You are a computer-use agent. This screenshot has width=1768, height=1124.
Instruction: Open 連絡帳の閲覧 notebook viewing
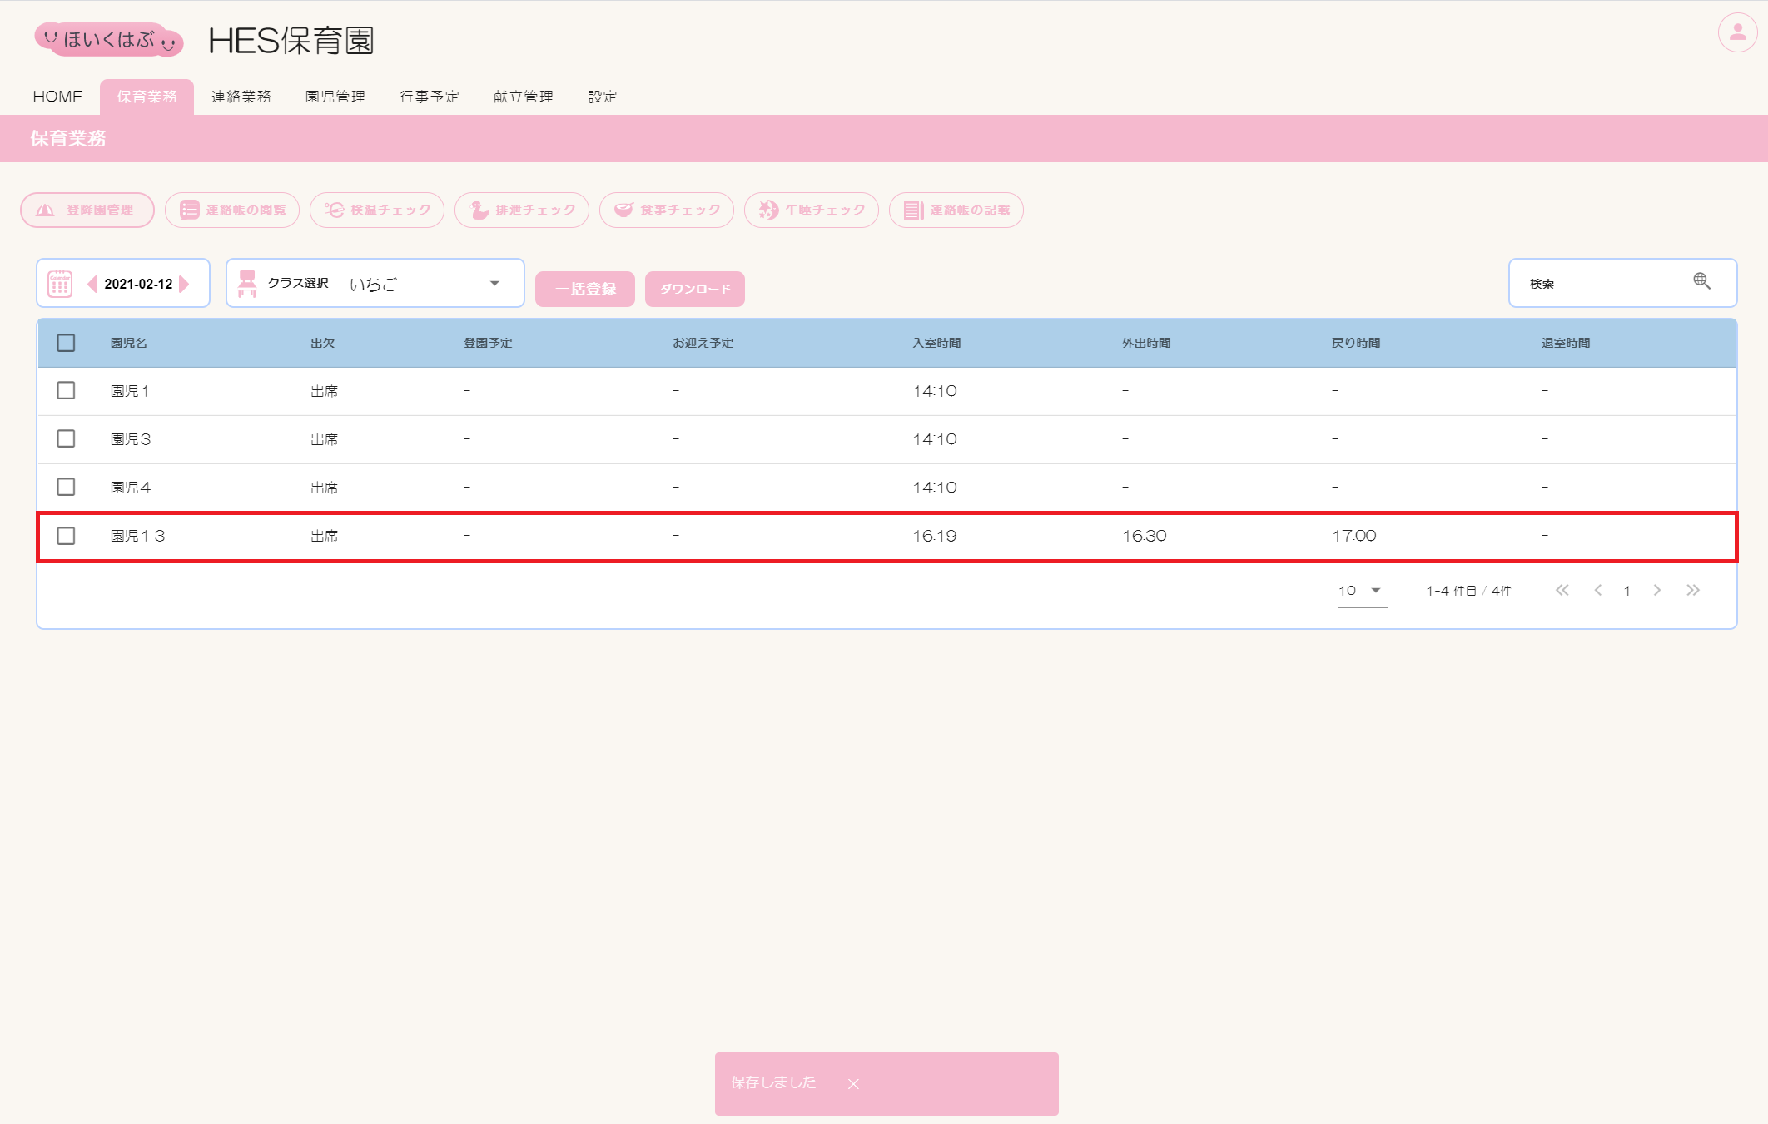232,210
